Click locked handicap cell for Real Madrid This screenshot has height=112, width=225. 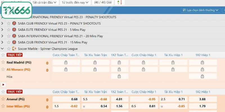pyautogui.click(x=66, y=62)
